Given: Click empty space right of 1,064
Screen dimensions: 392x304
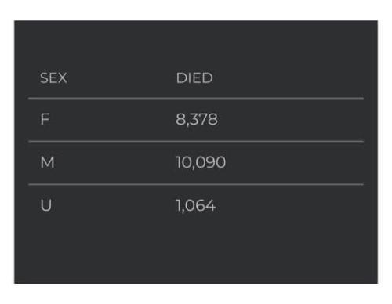Looking at the screenshot, I should [290, 205].
